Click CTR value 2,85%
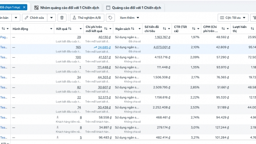This screenshot has height=144, width=256. point(195,87)
